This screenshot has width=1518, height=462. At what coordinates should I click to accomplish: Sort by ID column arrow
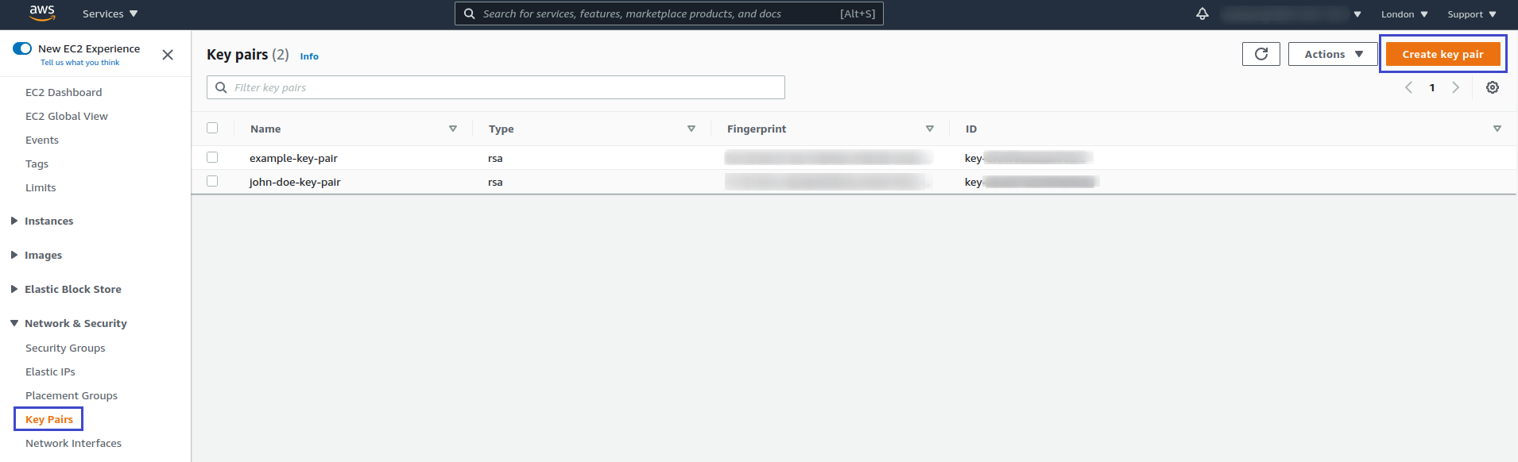(x=1497, y=129)
